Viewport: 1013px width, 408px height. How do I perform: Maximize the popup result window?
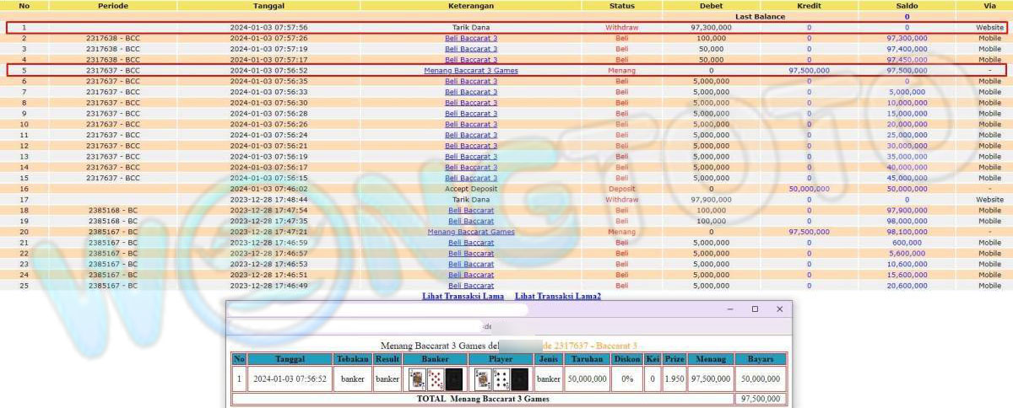[755, 309]
